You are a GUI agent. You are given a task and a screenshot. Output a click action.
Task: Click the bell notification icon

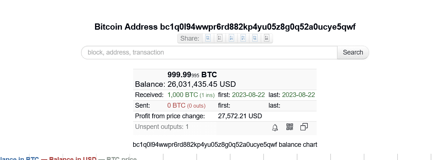275,127
